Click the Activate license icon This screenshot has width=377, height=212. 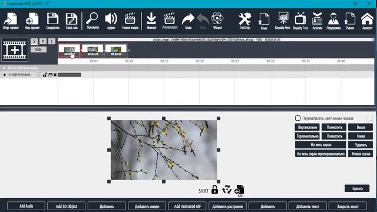point(318,21)
